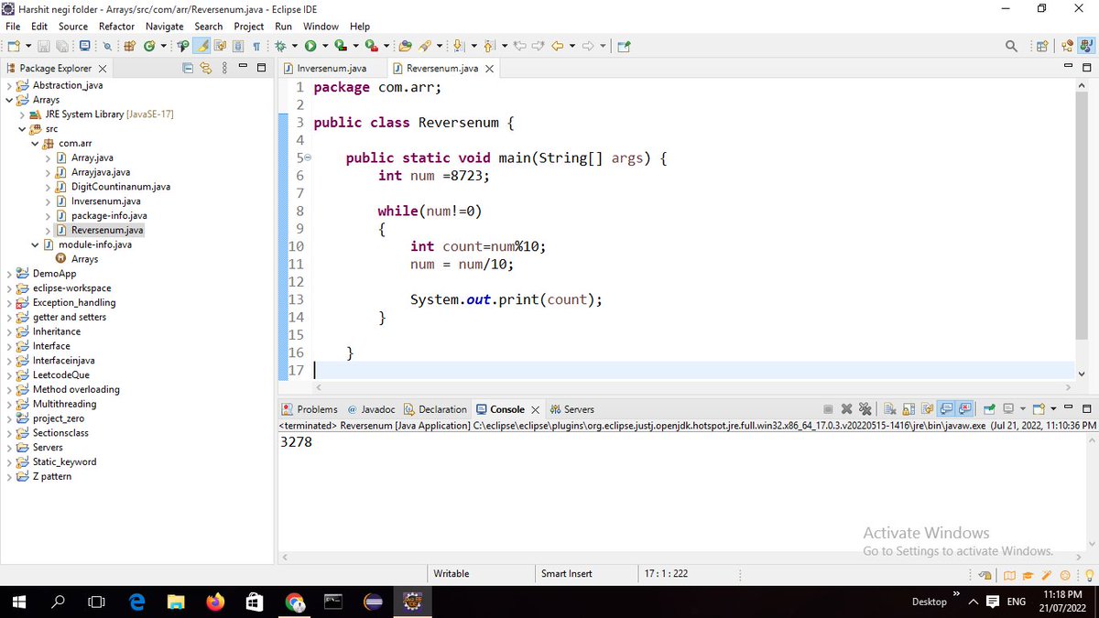
Task: Clear Console using its toolbar icon
Action: (x=890, y=409)
